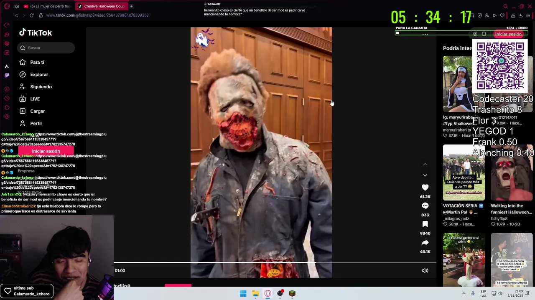Screen dimensions: 535x300
Task: Open the LIVE section
Action: 29,99
